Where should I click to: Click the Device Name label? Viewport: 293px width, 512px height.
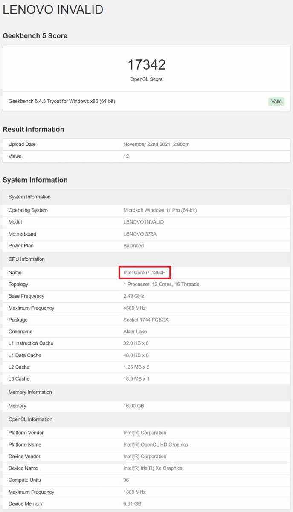pyautogui.click(x=23, y=468)
